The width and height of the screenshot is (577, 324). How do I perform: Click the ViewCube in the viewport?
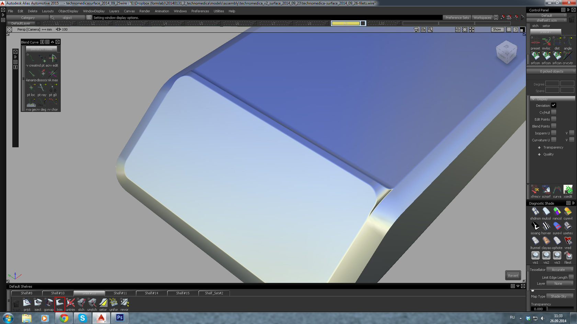(506, 52)
